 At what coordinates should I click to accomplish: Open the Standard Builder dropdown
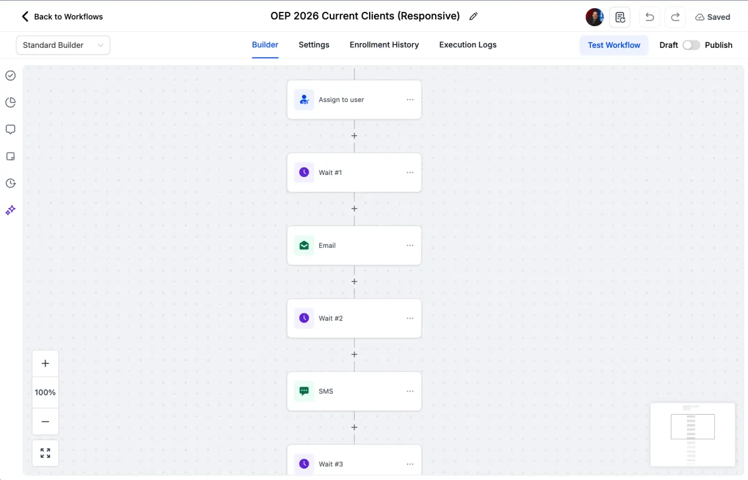click(63, 45)
